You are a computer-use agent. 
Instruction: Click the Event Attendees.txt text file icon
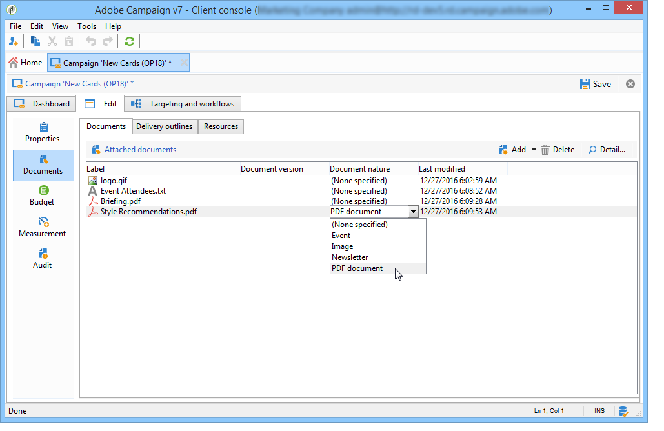coord(93,191)
